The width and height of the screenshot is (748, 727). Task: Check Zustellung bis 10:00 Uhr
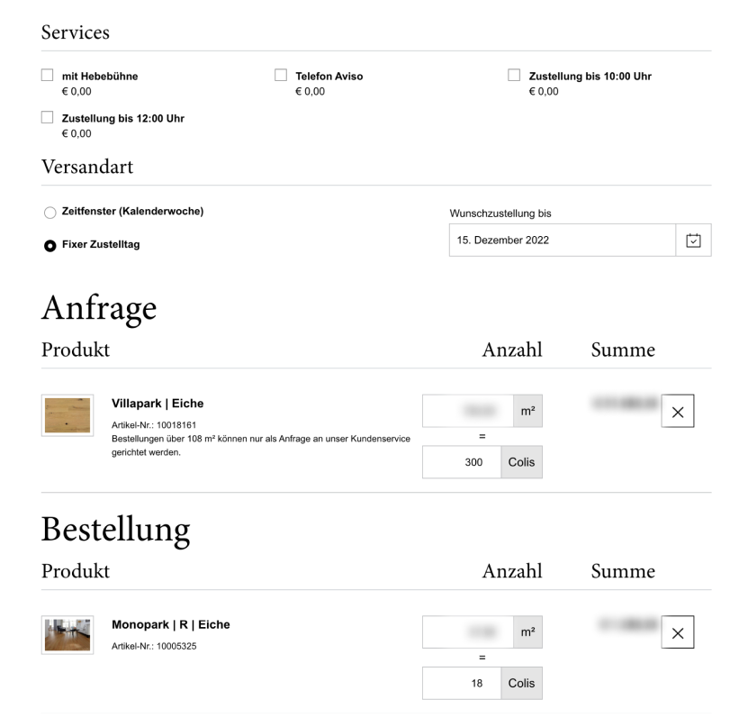[514, 75]
